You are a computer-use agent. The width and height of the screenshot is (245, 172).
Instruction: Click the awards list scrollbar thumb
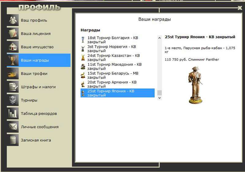(x=159, y=92)
